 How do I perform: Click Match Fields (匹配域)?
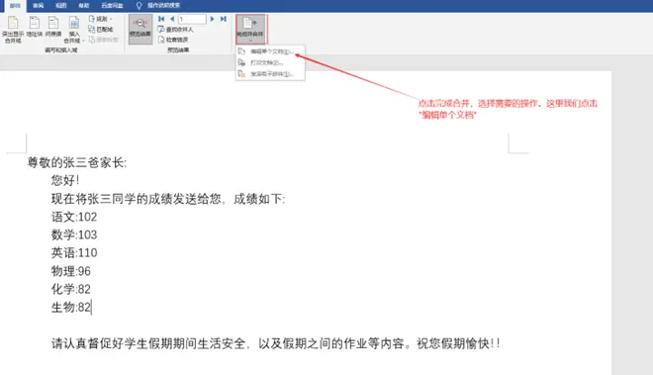[x=100, y=29]
